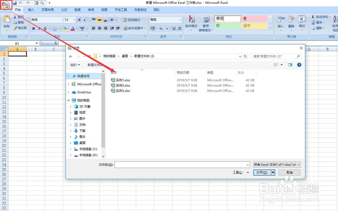Click search box 搜索"新建文件夹 (3)"

[x=276, y=56]
